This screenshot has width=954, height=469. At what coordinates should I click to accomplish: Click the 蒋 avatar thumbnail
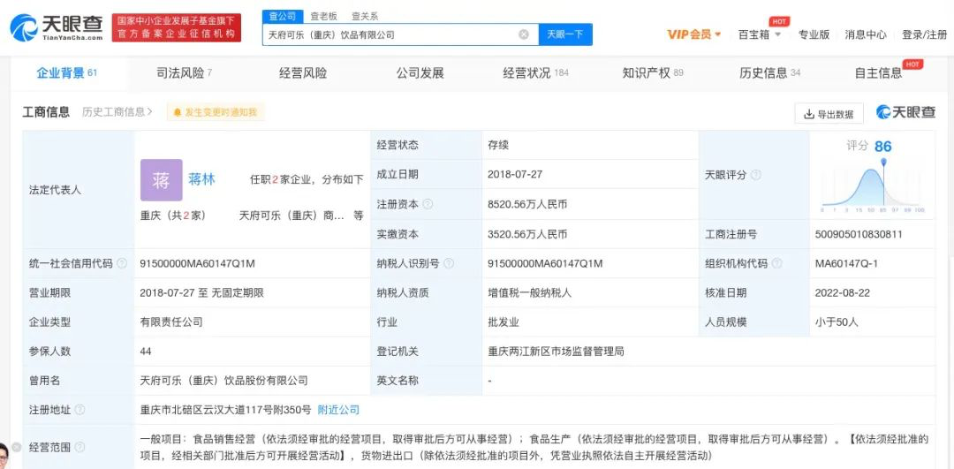(x=162, y=180)
